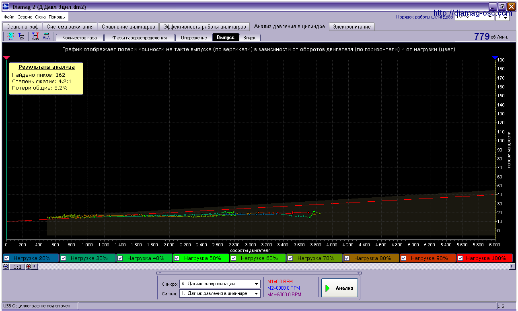
Task: Click the Diamag application icon in title bar
Action: (x=6, y=7)
